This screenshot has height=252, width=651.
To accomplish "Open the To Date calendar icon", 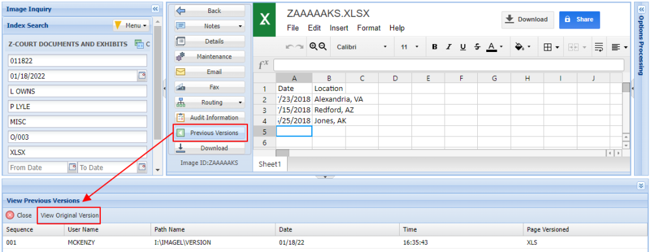I will coord(142,168).
